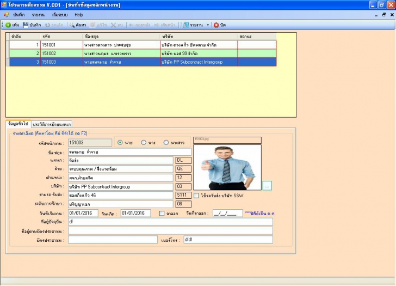This screenshot has width=396, height=286.
Task: Open the browse photo '...' button
Action: click(267, 186)
